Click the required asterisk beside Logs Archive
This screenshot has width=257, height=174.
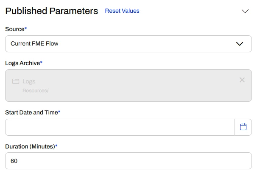point(41,62)
